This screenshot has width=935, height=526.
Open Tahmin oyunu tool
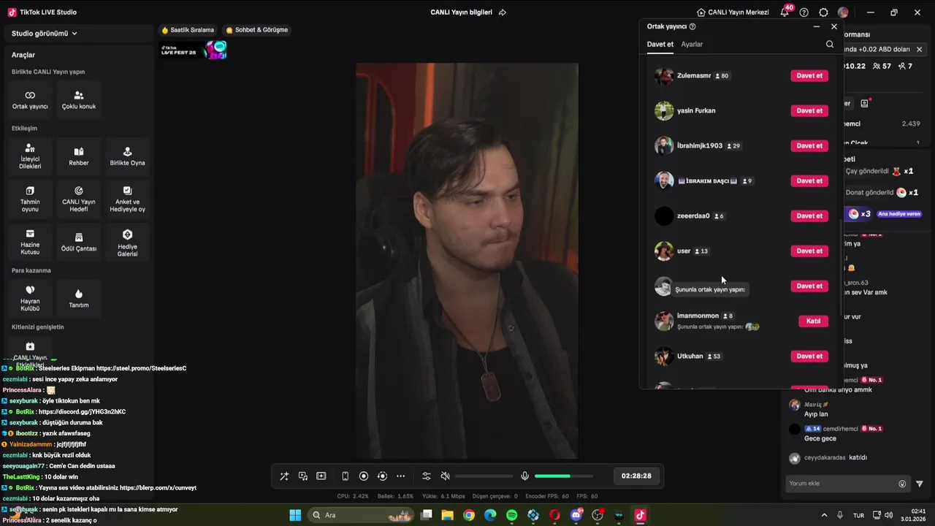pos(30,199)
